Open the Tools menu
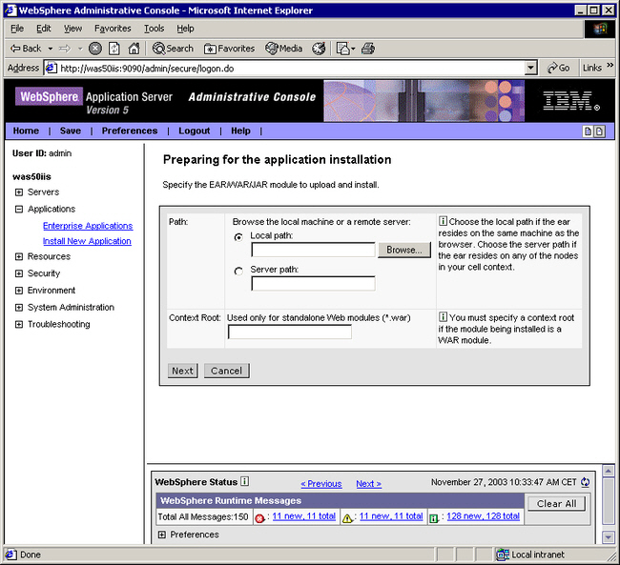Viewport: 620px width, 565px height. (154, 29)
